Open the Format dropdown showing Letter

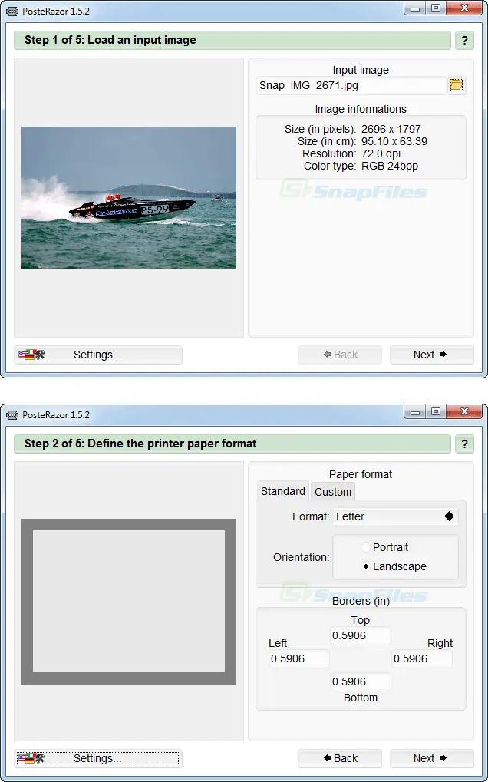[x=395, y=516]
